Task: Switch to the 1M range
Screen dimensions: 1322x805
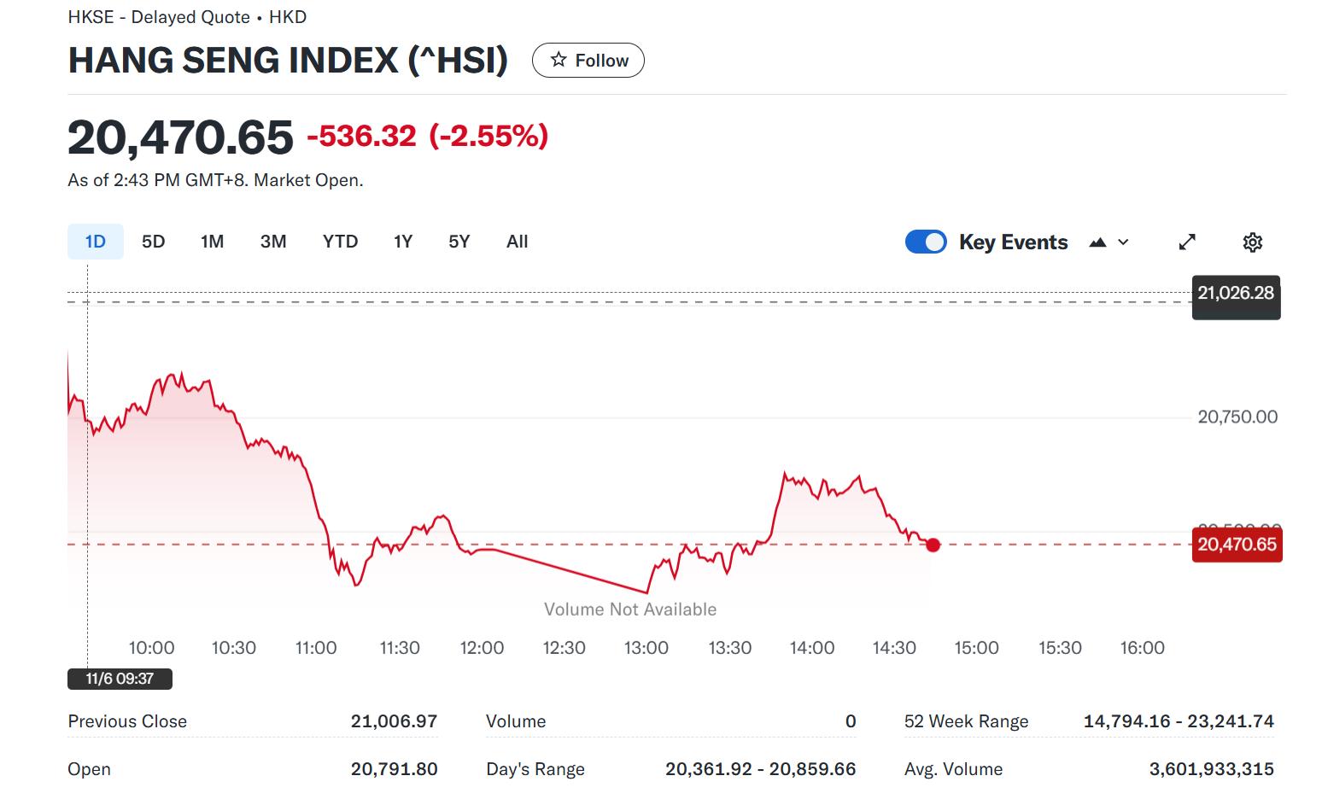Action: tap(213, 242)
